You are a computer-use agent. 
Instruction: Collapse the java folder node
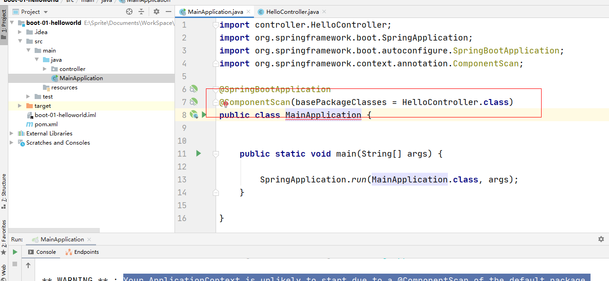[37, 59]
